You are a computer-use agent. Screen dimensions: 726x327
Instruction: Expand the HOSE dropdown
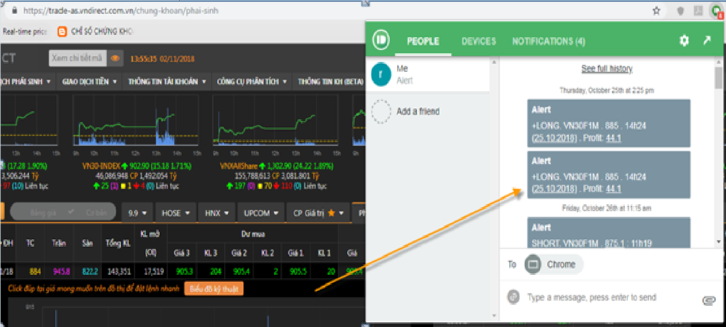pyautogui.click(x=176, y=213)
